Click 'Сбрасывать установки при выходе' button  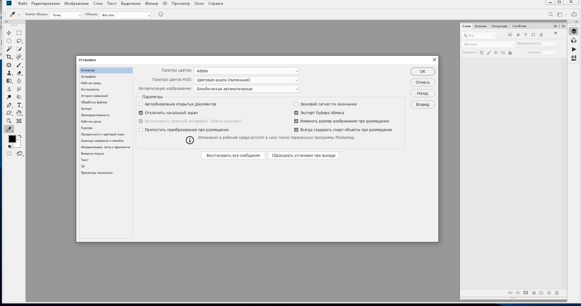pos(303,155)
